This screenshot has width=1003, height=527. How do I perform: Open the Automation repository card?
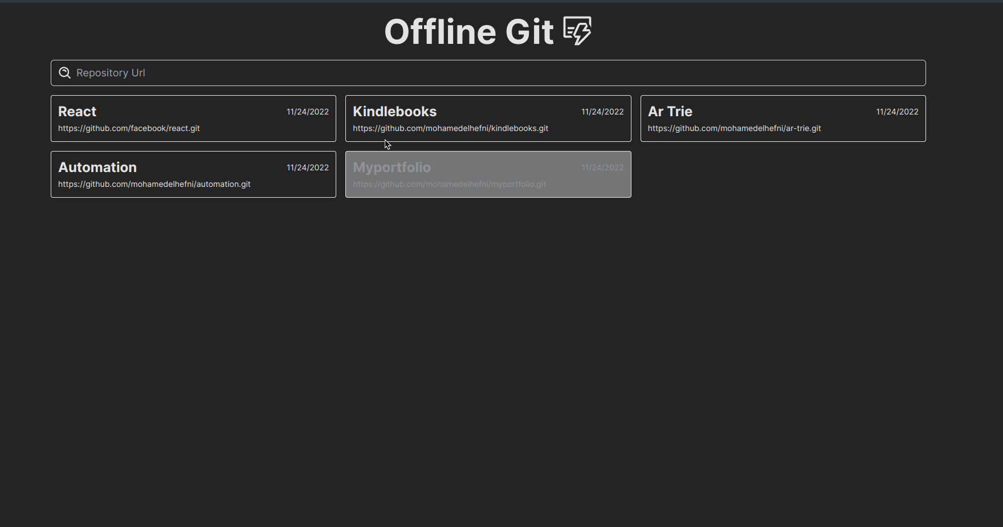point(193,174)
